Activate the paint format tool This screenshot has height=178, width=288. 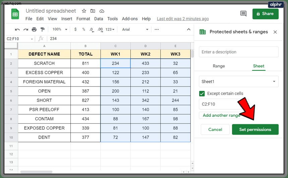(43, 29)
